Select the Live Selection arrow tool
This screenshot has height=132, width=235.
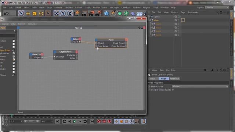[x=21, y=14]
